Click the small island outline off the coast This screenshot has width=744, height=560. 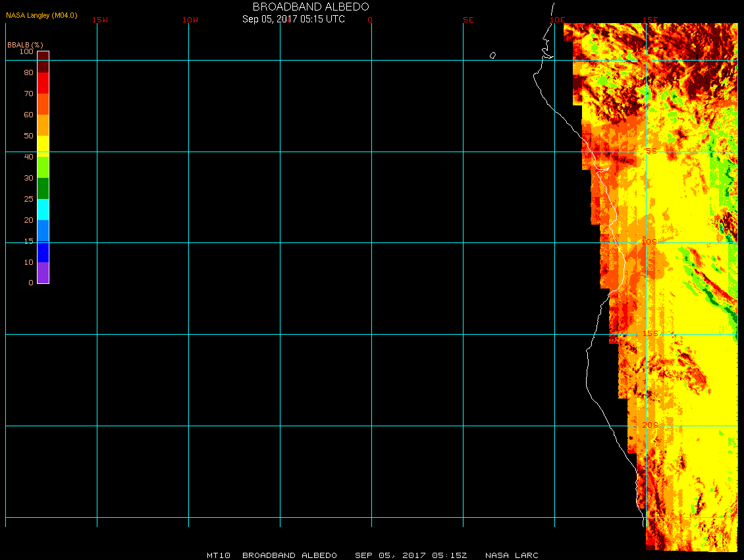492,55
